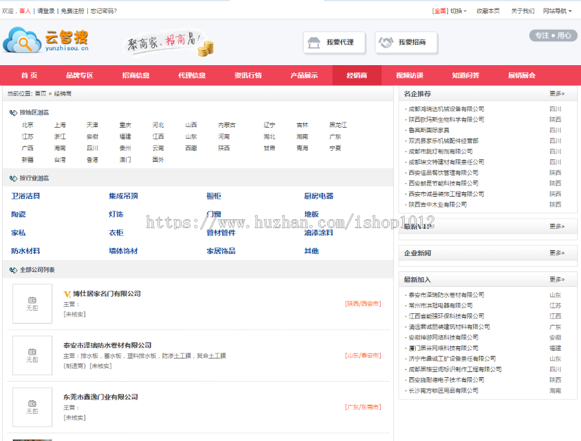Click the handshake icon on 我要招商
581x441 pixels.
pyautogui.click(x=386, y=43)
